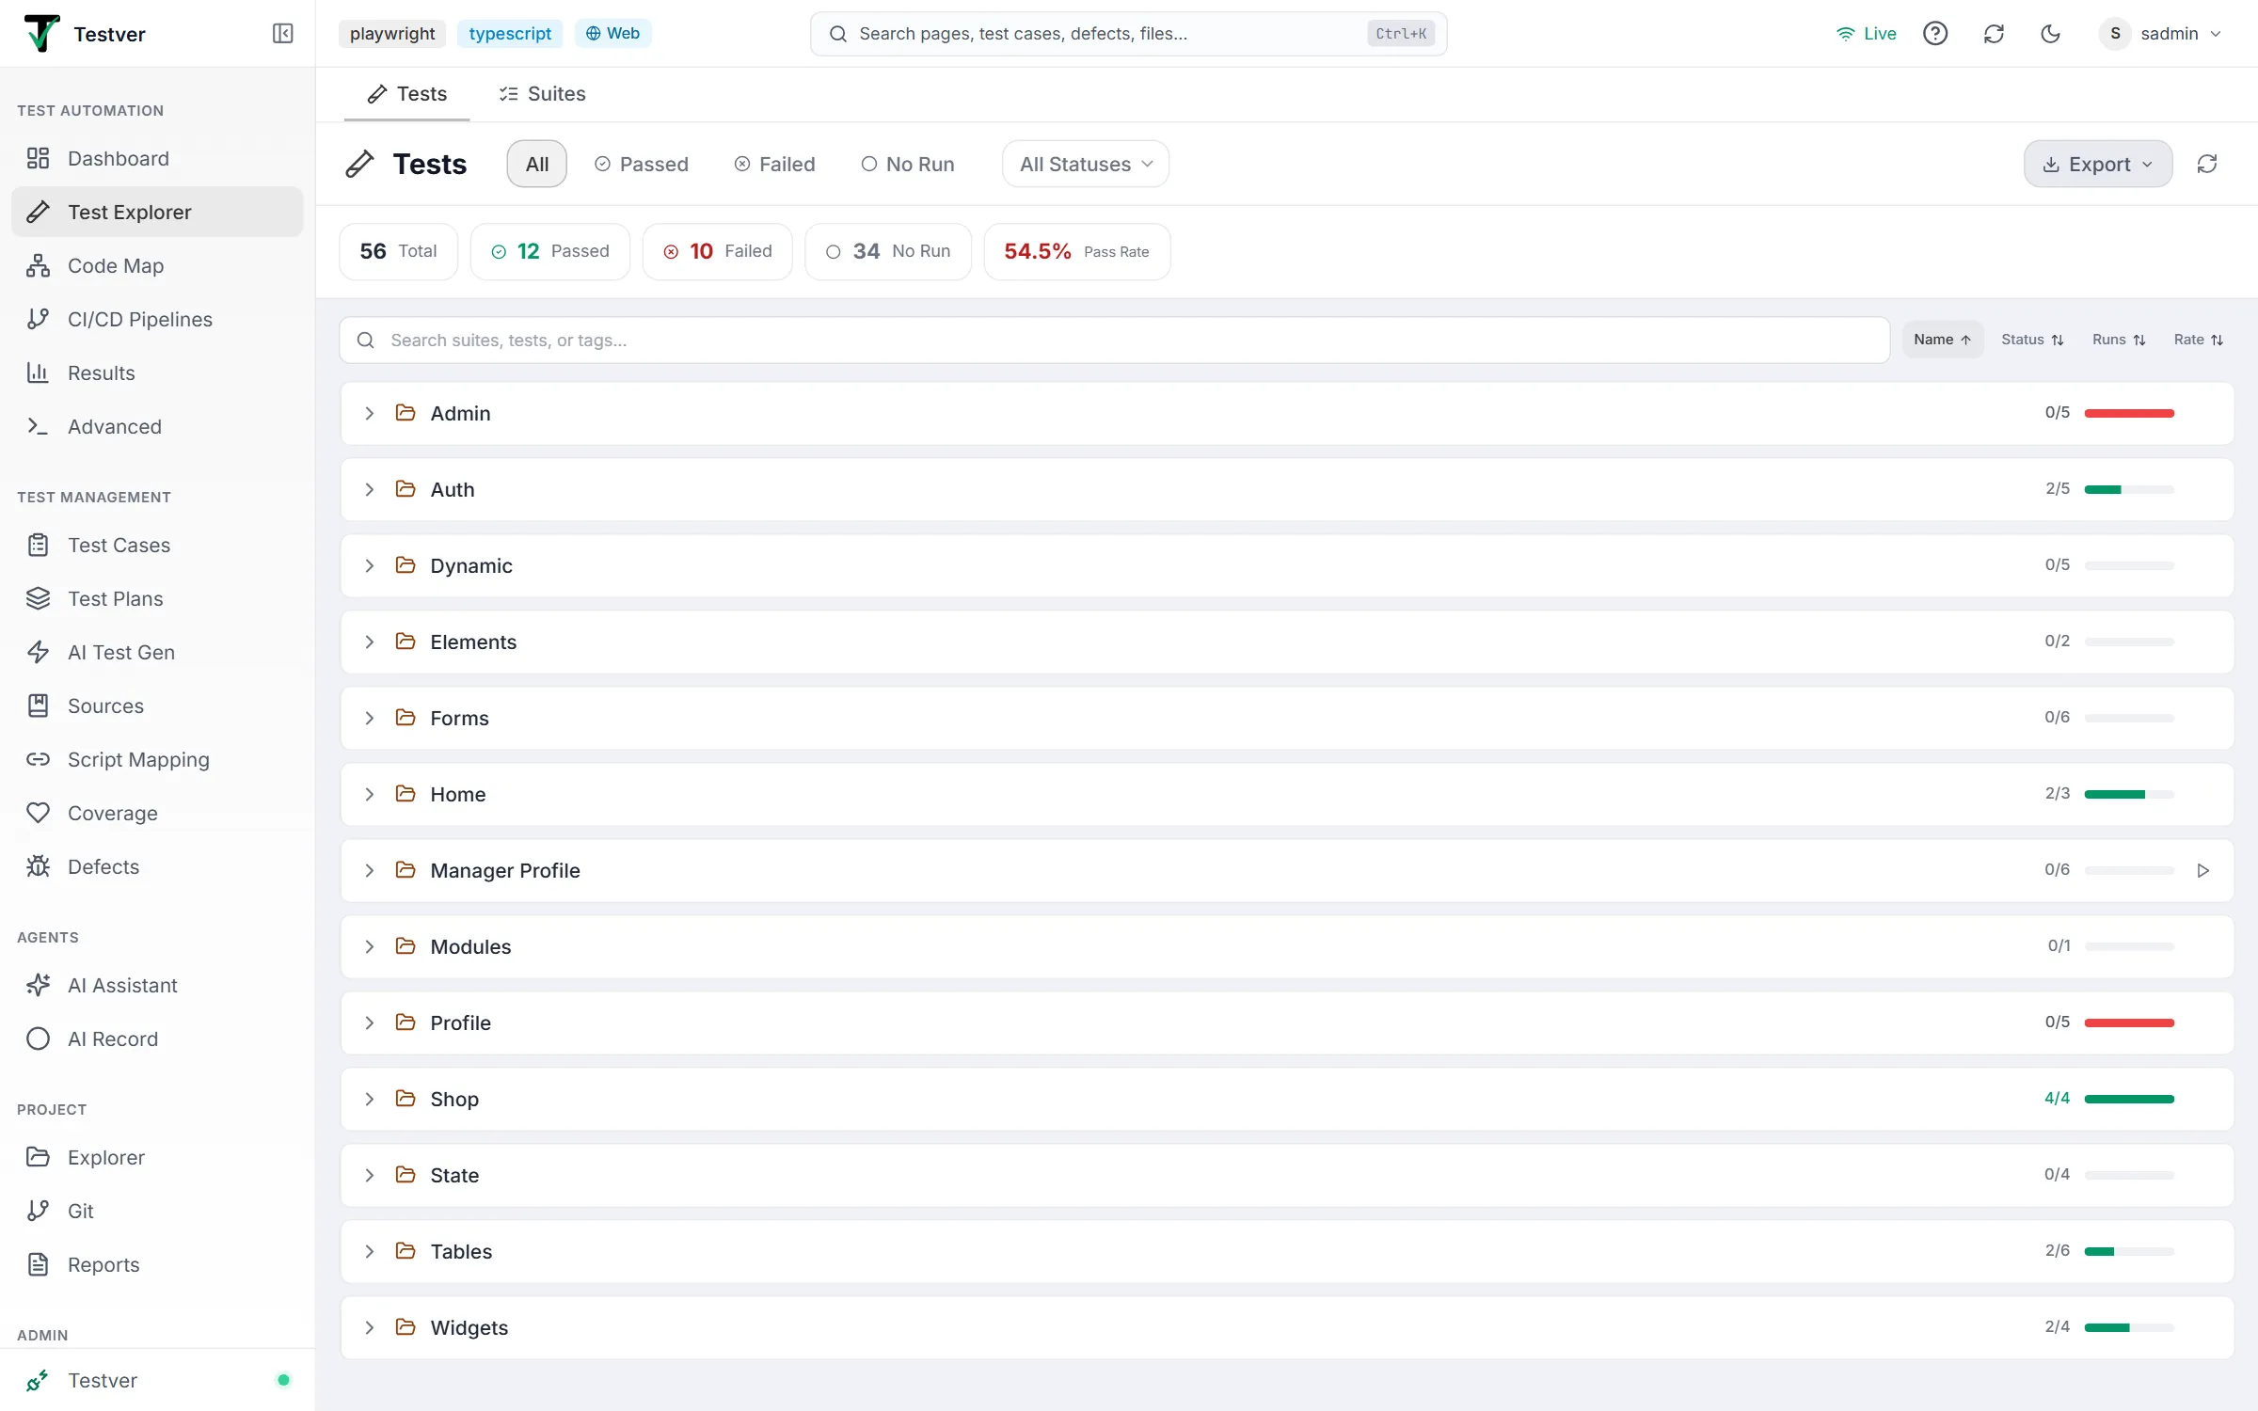Open the help question mark icon
The width and height of the screenshot is (2258, 1411).
tap(1935, 34)
